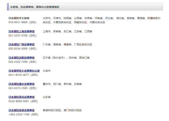The height and width of the screenshot is (121, 169).
Task: Click the Guangzhou phone number 020-8334-3009
Action: (x=18, y=49)
